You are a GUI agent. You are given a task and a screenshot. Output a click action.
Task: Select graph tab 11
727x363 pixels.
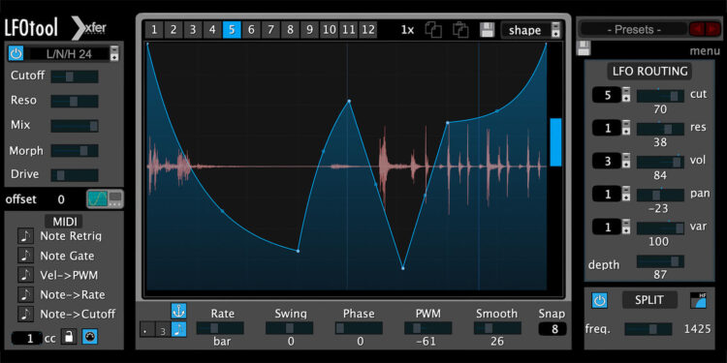pyautogui.click(x=349, y=30)
